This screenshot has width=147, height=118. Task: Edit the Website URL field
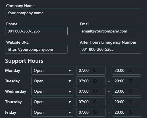[36, 49]
